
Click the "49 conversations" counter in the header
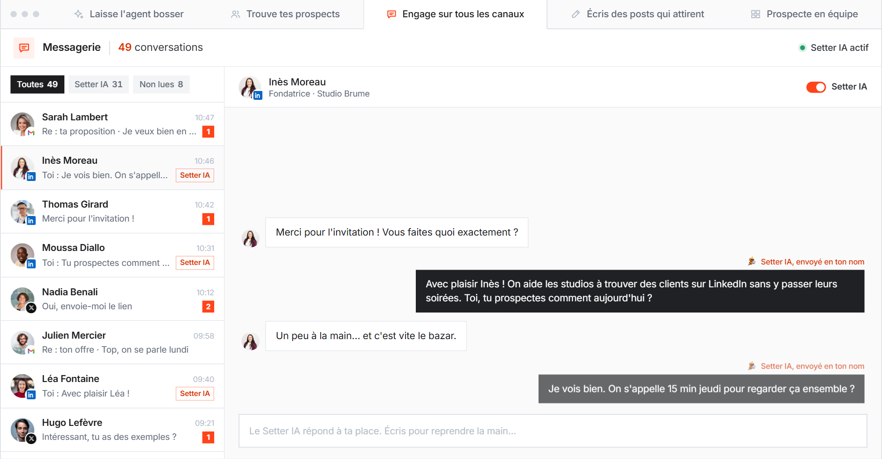[x=161, y=48]
